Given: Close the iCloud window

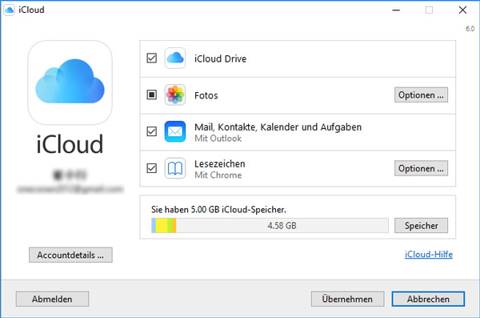Looking at the screenshot, I should click(x=462, y=10).
